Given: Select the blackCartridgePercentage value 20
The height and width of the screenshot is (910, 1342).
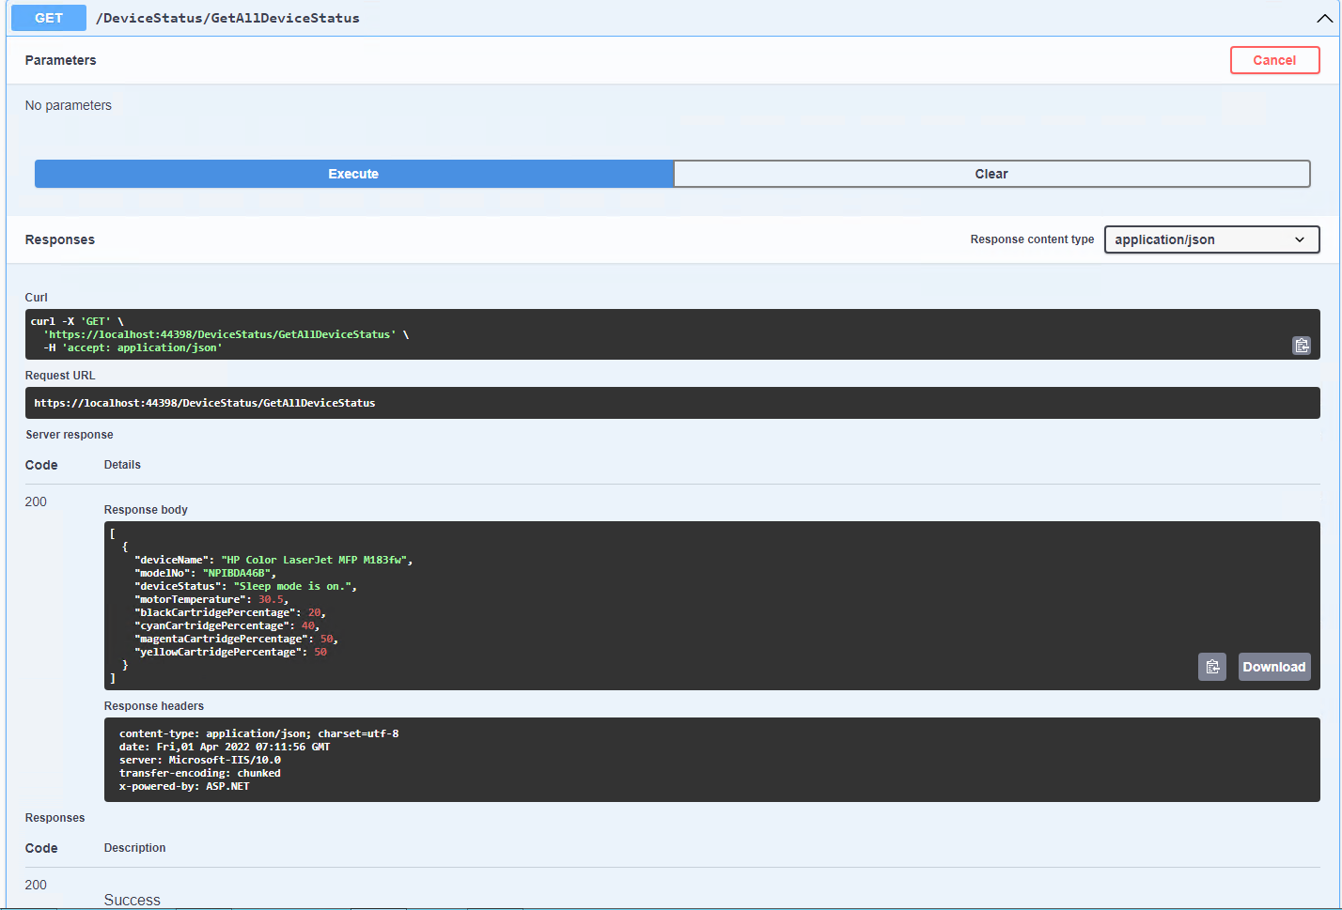Looking at the screenshot, I should click(x=314, y=612).
